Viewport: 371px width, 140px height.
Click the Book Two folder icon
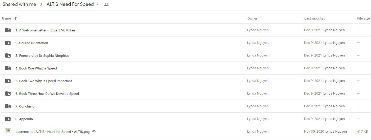[8, 81]
